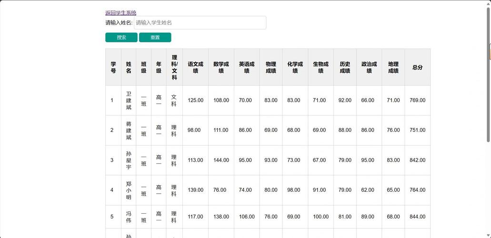This screenshot has height=238, width=491.
Task: Click 蒋建斌's 英语 score 86.00
Action: 245,130
